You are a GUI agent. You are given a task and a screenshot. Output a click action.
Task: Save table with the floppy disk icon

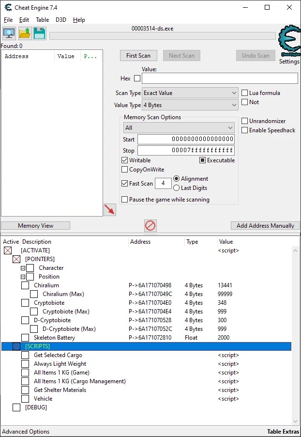(40, 33)
